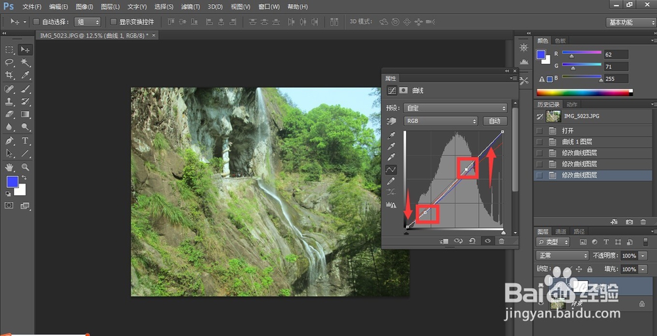Click the on-image adjustment hand in Curves
Screen dimensions: 657x336
[392, 121]
